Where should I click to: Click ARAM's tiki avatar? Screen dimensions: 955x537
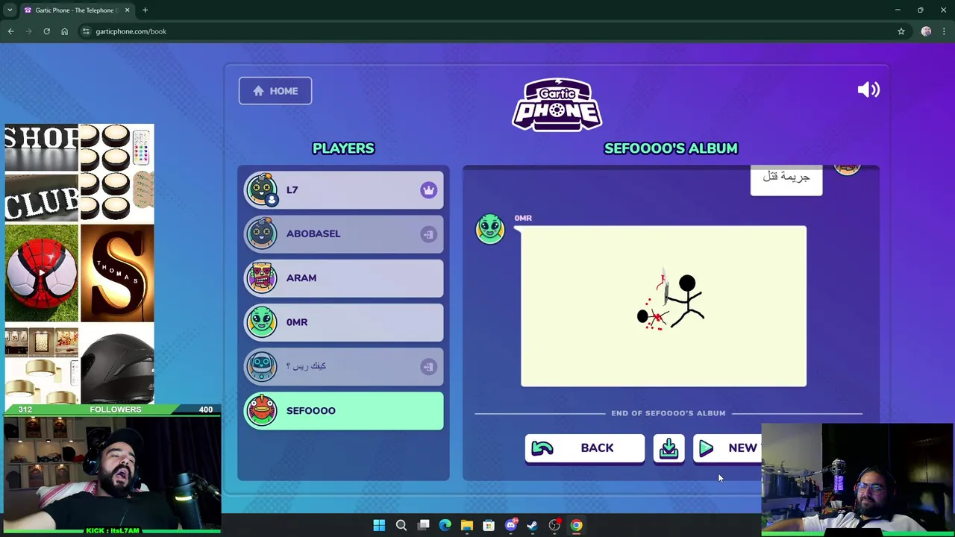(262, 277)
